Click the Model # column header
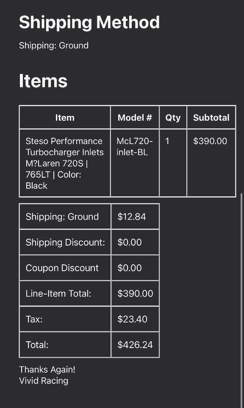The image size is (244, 408). coord(135,118)
